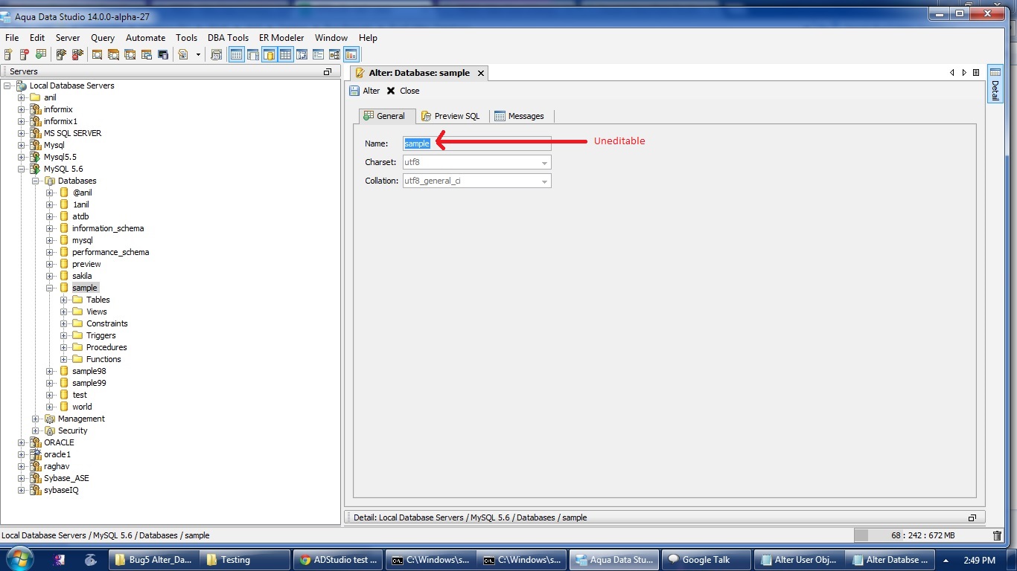Select the Triggers folder in tree
The width and height of the screenshot is (1017, 571).
click(x=101, y=335)
